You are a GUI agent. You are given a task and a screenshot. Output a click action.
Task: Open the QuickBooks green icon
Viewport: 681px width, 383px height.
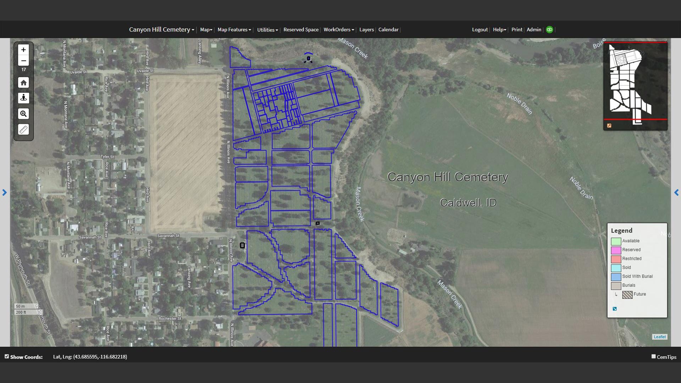click(549, 29)
